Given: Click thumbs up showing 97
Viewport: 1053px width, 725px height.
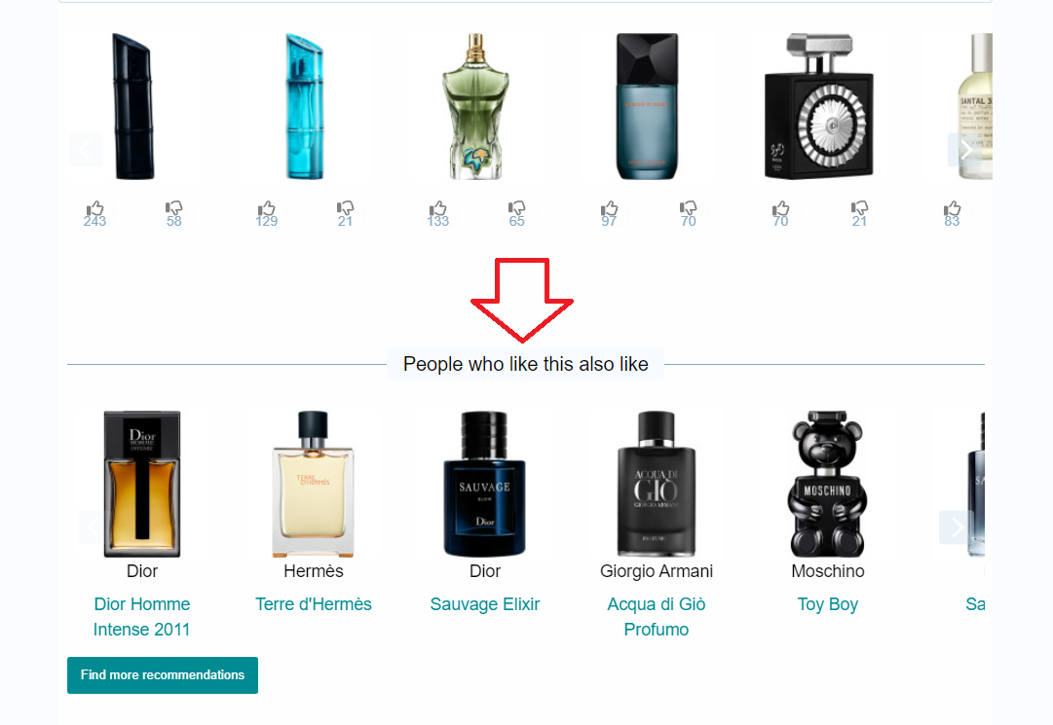Looking at the screenshot, I should (609, 213).
